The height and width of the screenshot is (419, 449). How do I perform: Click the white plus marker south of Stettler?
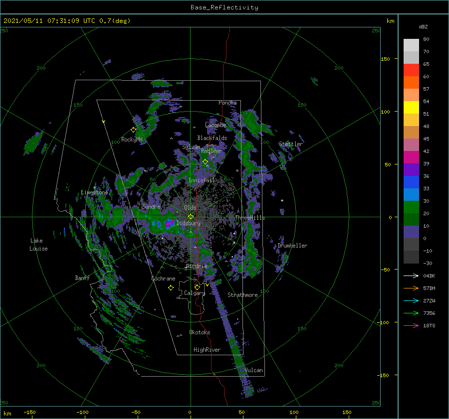(282, 200)
